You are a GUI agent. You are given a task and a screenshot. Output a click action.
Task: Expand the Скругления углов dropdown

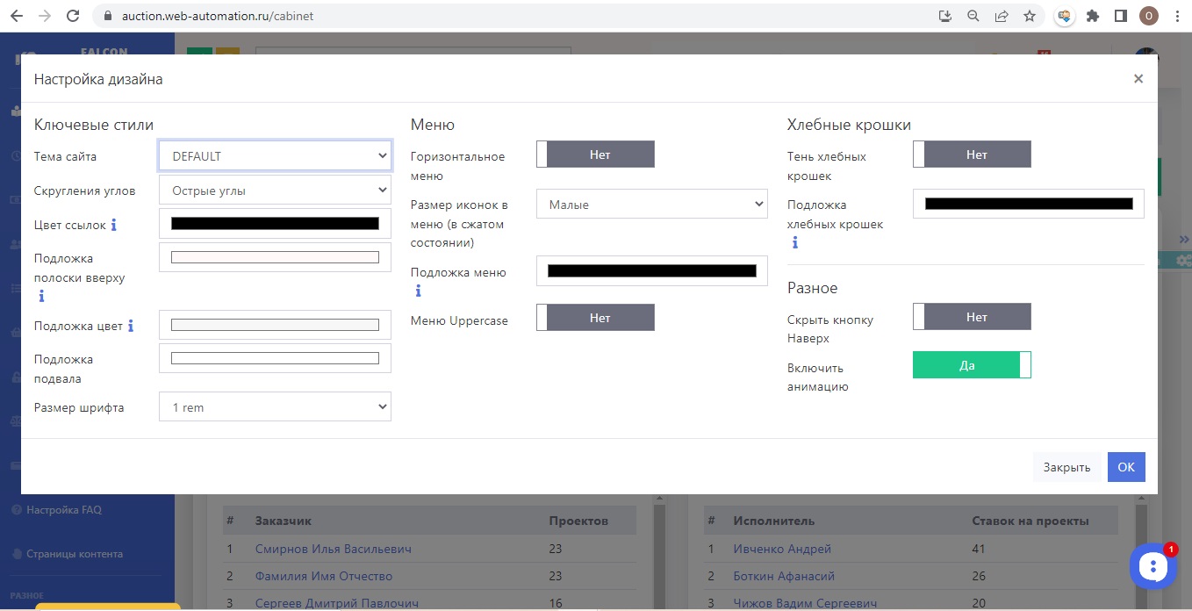click(x=275, y=190)
